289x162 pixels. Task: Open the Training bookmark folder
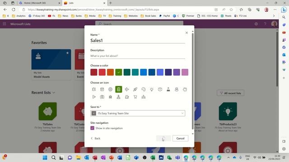[x=115, y=16]
